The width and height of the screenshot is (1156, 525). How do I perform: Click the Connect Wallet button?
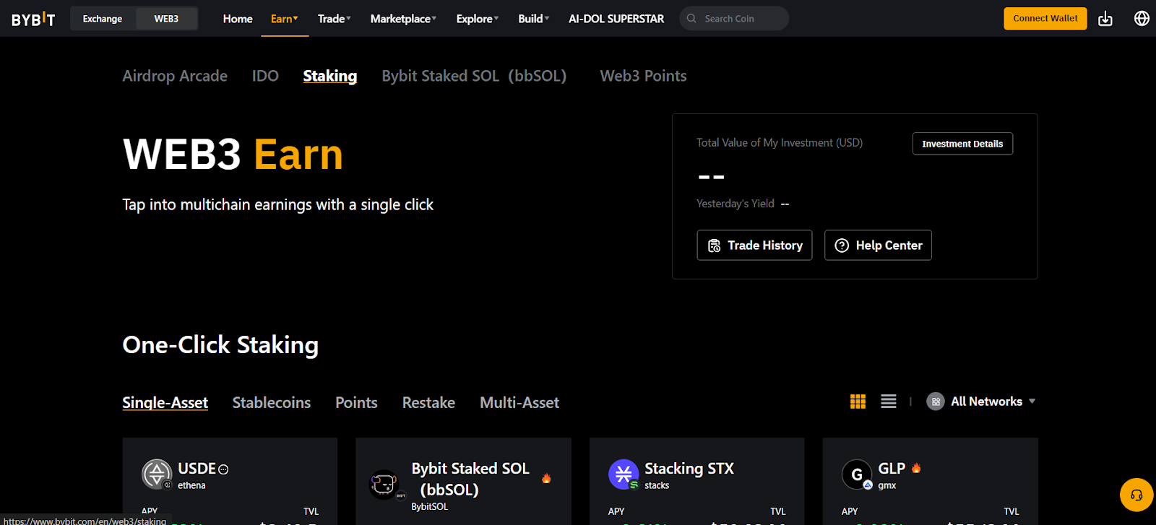1045,19
